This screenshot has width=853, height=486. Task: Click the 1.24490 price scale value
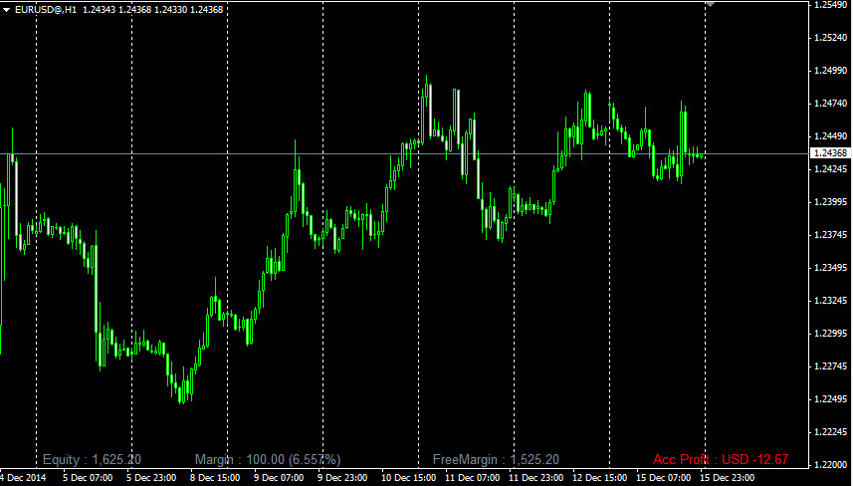[x=830, y=136]
